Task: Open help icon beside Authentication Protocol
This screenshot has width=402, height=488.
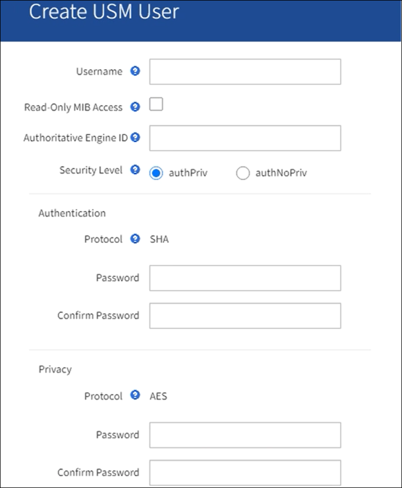Action: 135,239
